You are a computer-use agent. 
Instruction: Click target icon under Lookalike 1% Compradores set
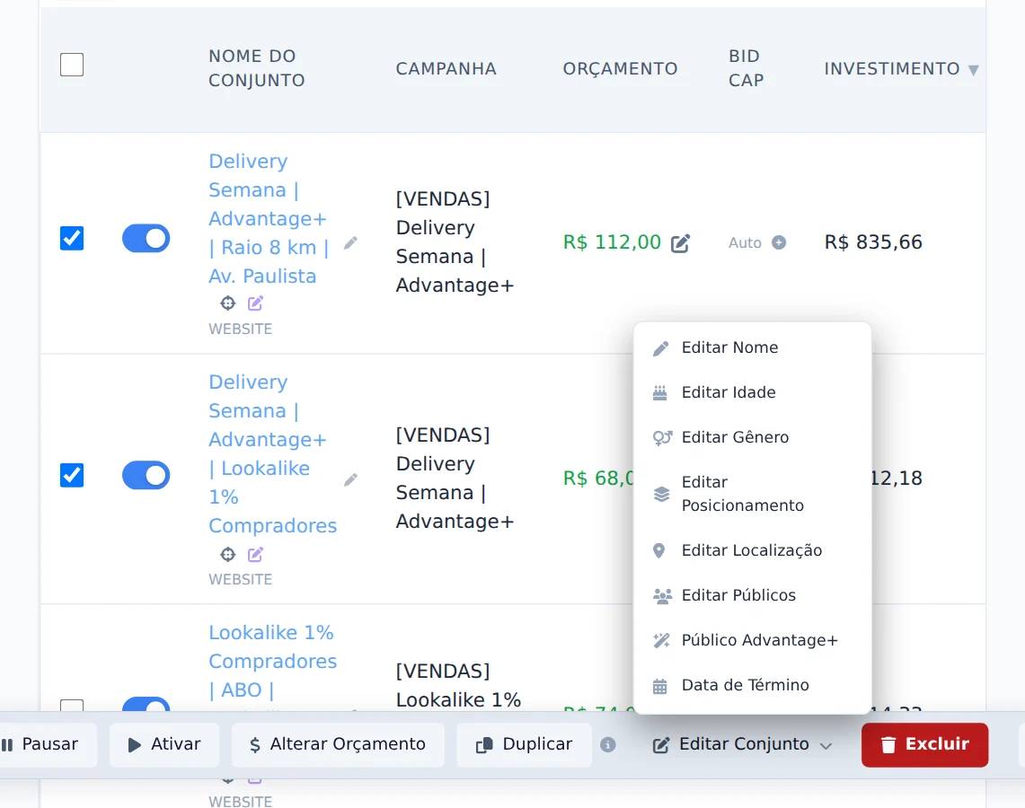(227, 555)
